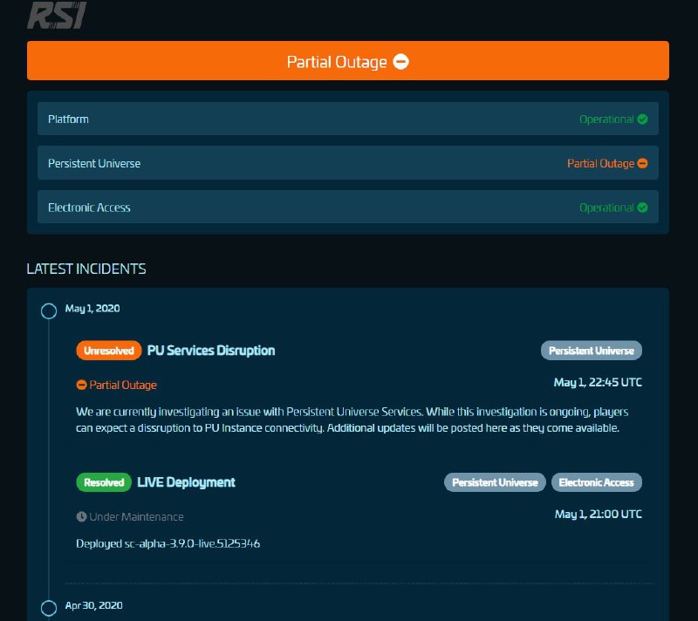Click the May 1, 22:45 UTC timestamp

tap(598, 382)
